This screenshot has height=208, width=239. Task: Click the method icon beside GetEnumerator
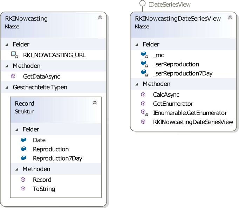coord(143,103)
